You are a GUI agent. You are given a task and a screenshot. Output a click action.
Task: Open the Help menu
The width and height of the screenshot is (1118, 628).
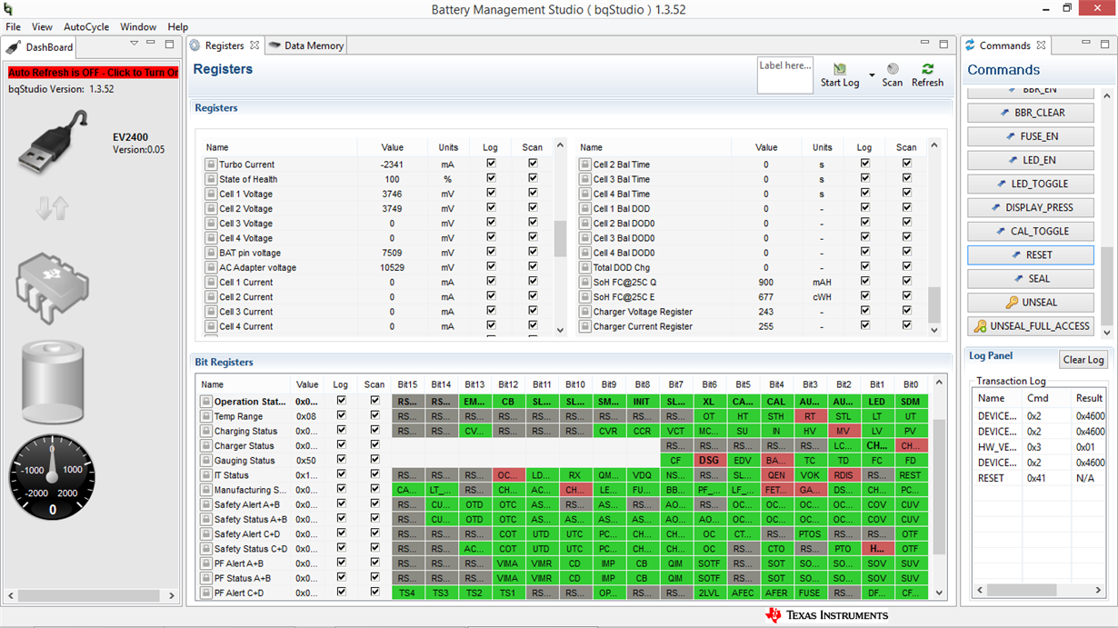(x=178, y=27)
